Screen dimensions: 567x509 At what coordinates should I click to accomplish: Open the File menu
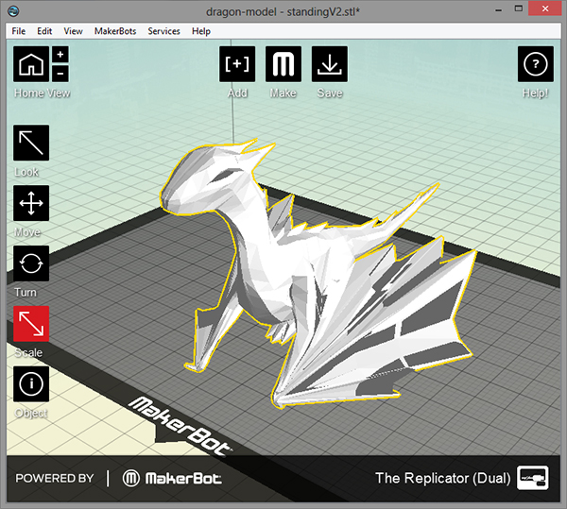tap(19, 31)
